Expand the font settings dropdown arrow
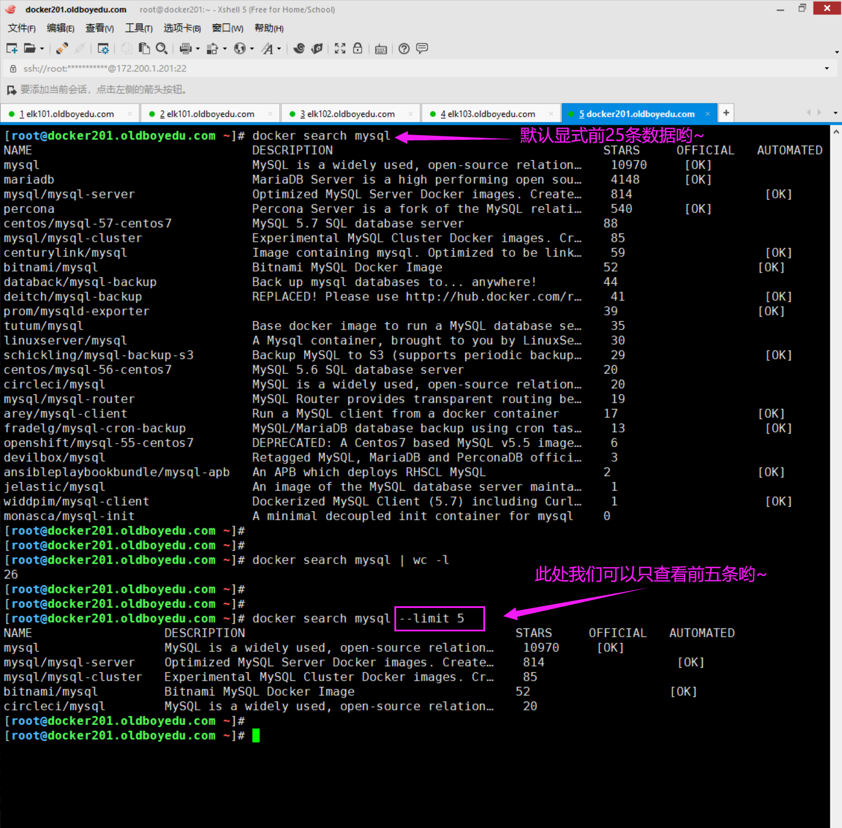 point(279,49)
